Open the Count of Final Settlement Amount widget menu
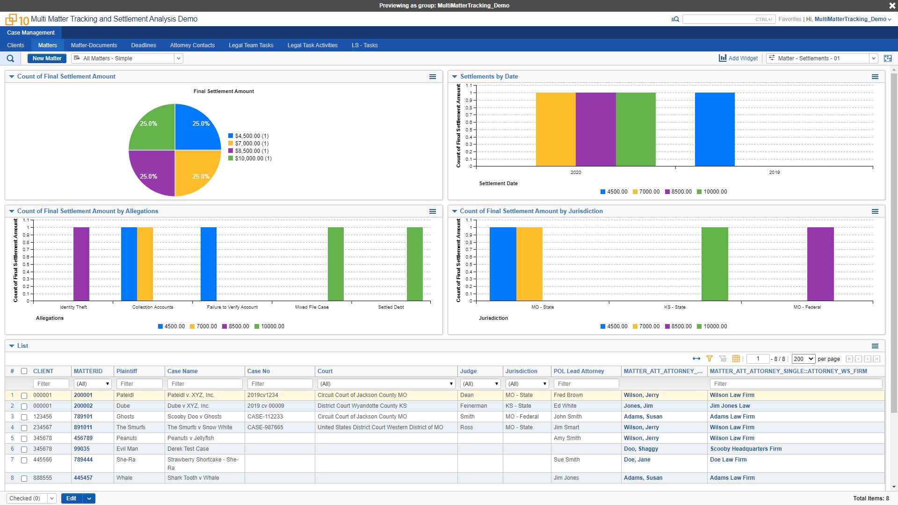 pyautogui.click(x=433, y=77)
